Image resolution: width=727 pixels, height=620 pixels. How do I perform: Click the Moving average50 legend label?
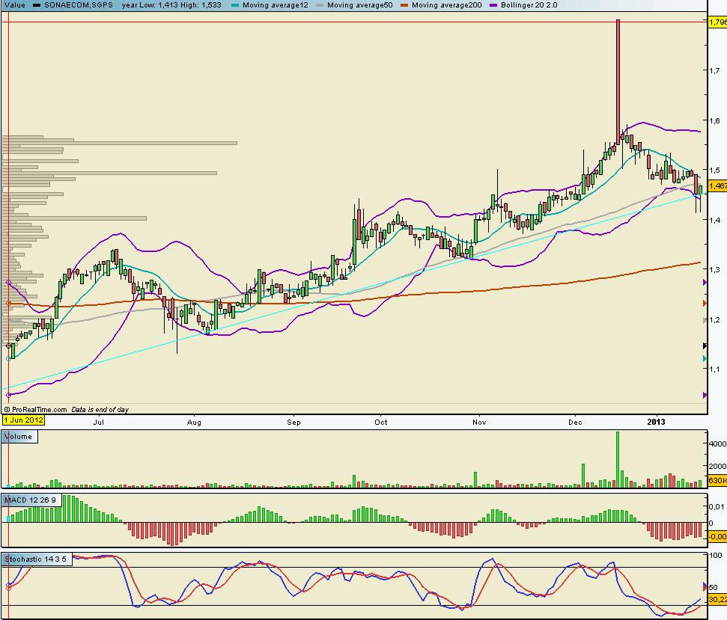click(360, 5)
